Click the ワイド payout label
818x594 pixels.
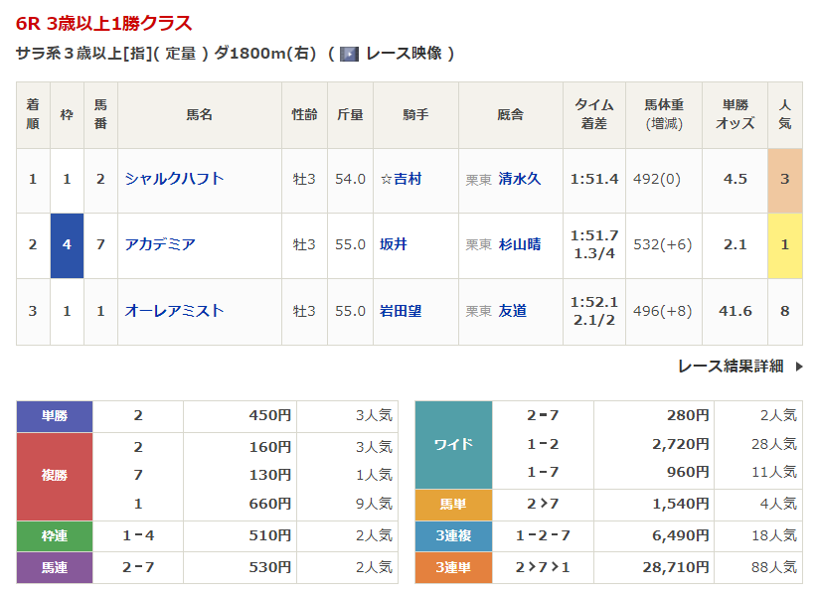(x=453, y=444)
